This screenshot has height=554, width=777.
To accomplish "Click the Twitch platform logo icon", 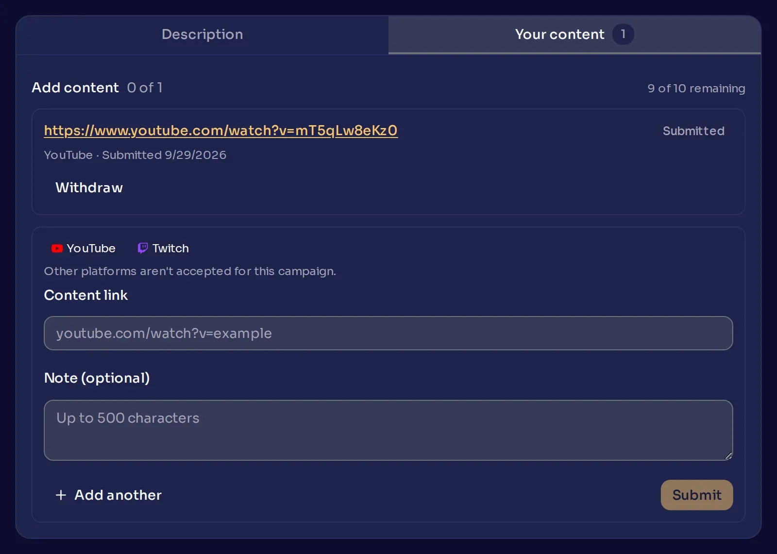I will click(x=142, y=249).
